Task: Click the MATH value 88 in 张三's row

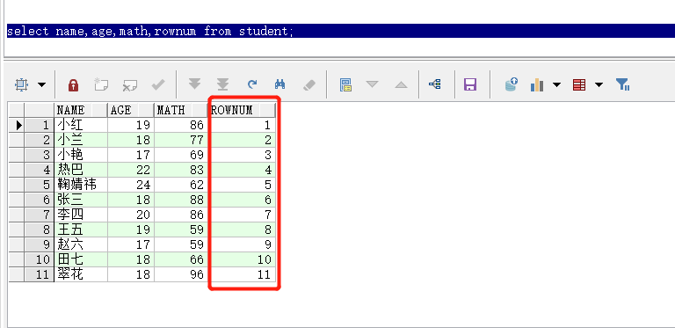Action: 180,200
